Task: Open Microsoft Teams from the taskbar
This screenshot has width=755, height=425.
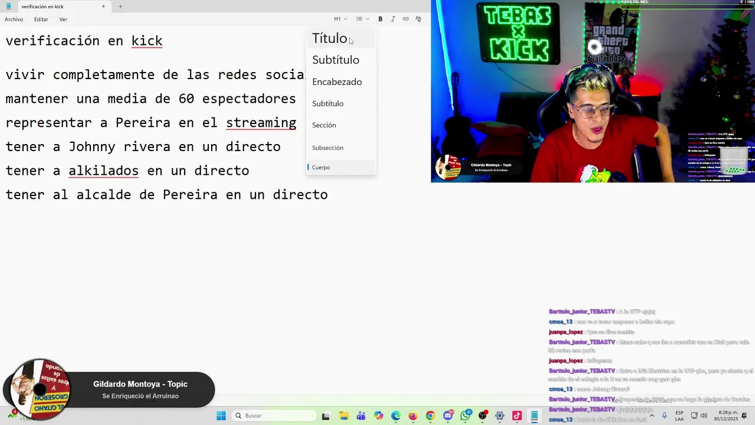Action: (x=360, y=416)
